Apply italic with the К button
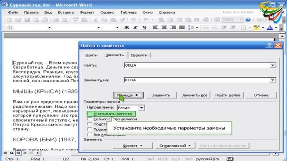The image size is (287, 161). [x=135, y=27]
